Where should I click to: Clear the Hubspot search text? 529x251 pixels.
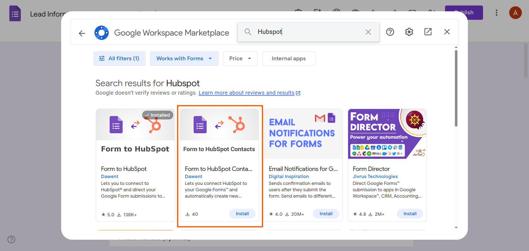click(368, 32)
